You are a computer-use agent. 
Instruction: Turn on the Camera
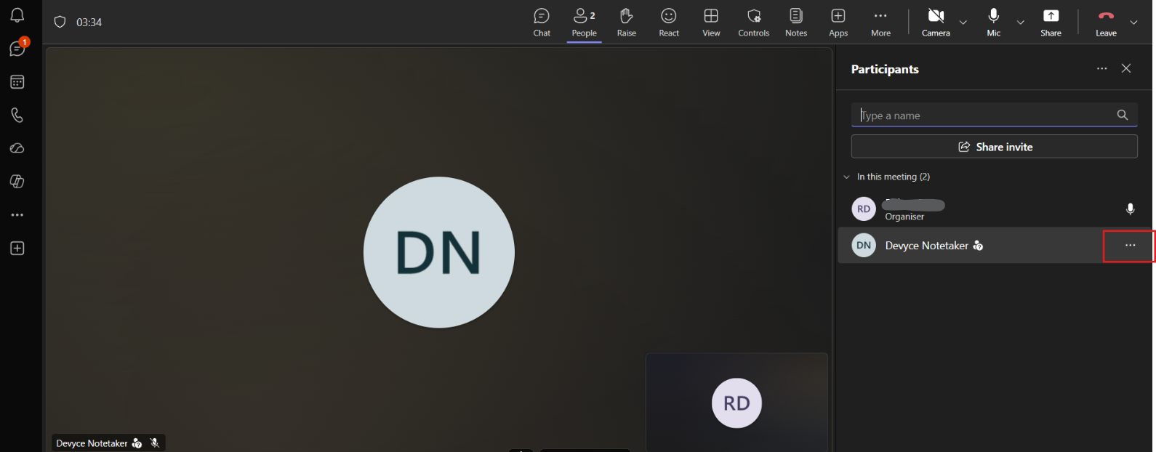click(936, 23)
